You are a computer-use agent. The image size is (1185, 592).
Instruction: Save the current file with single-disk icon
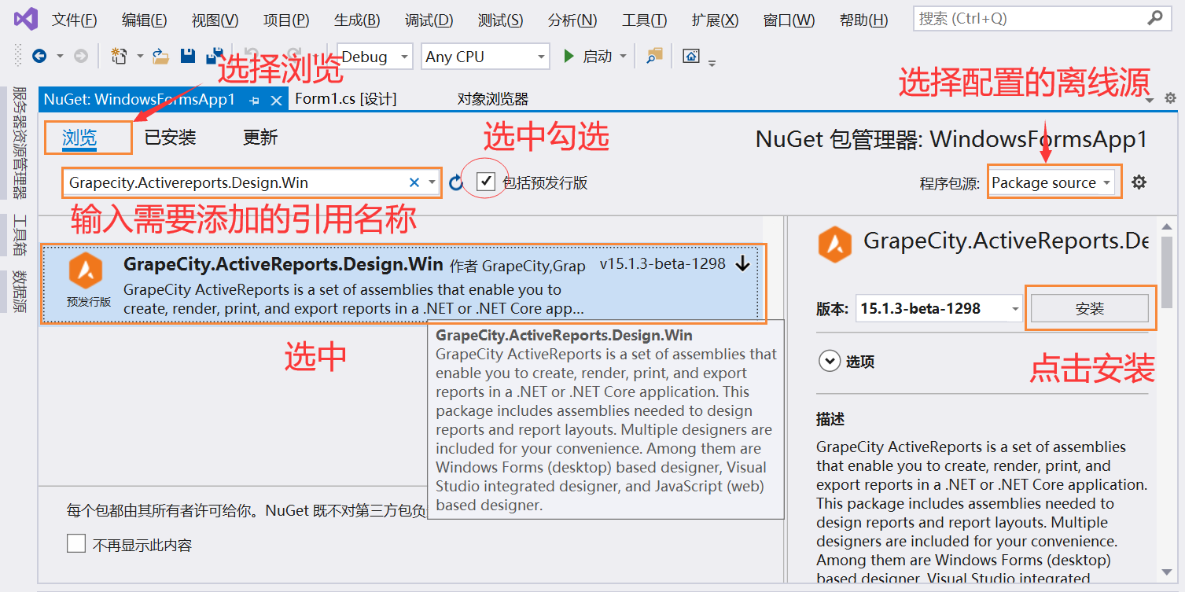point(188,57)
